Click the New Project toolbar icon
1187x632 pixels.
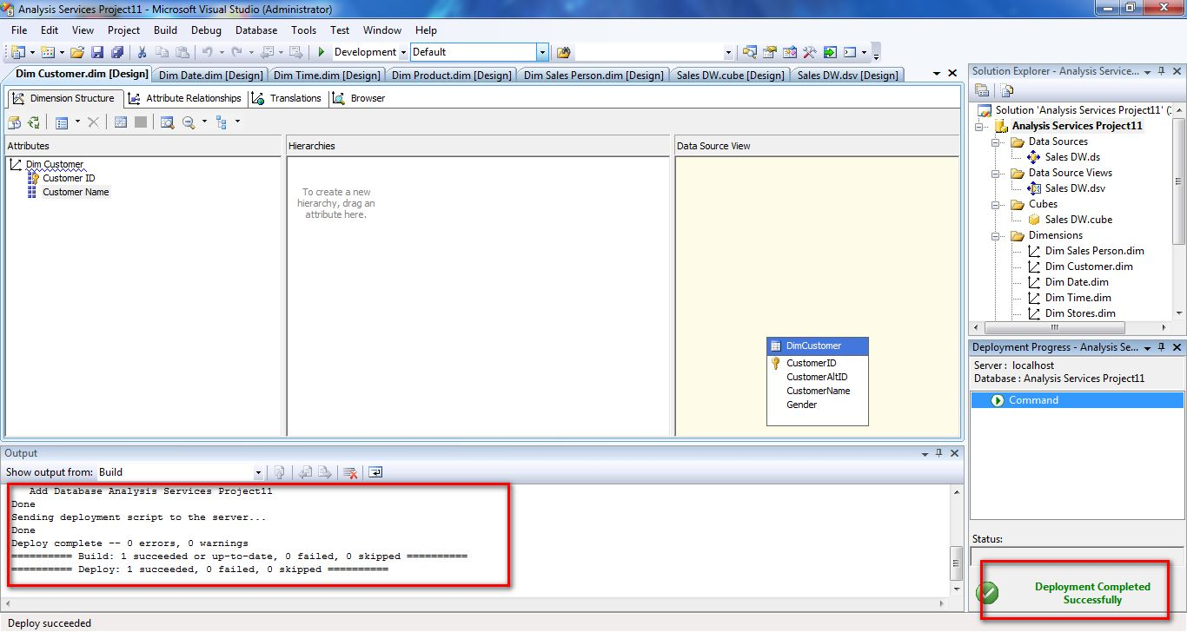(17, 52)
